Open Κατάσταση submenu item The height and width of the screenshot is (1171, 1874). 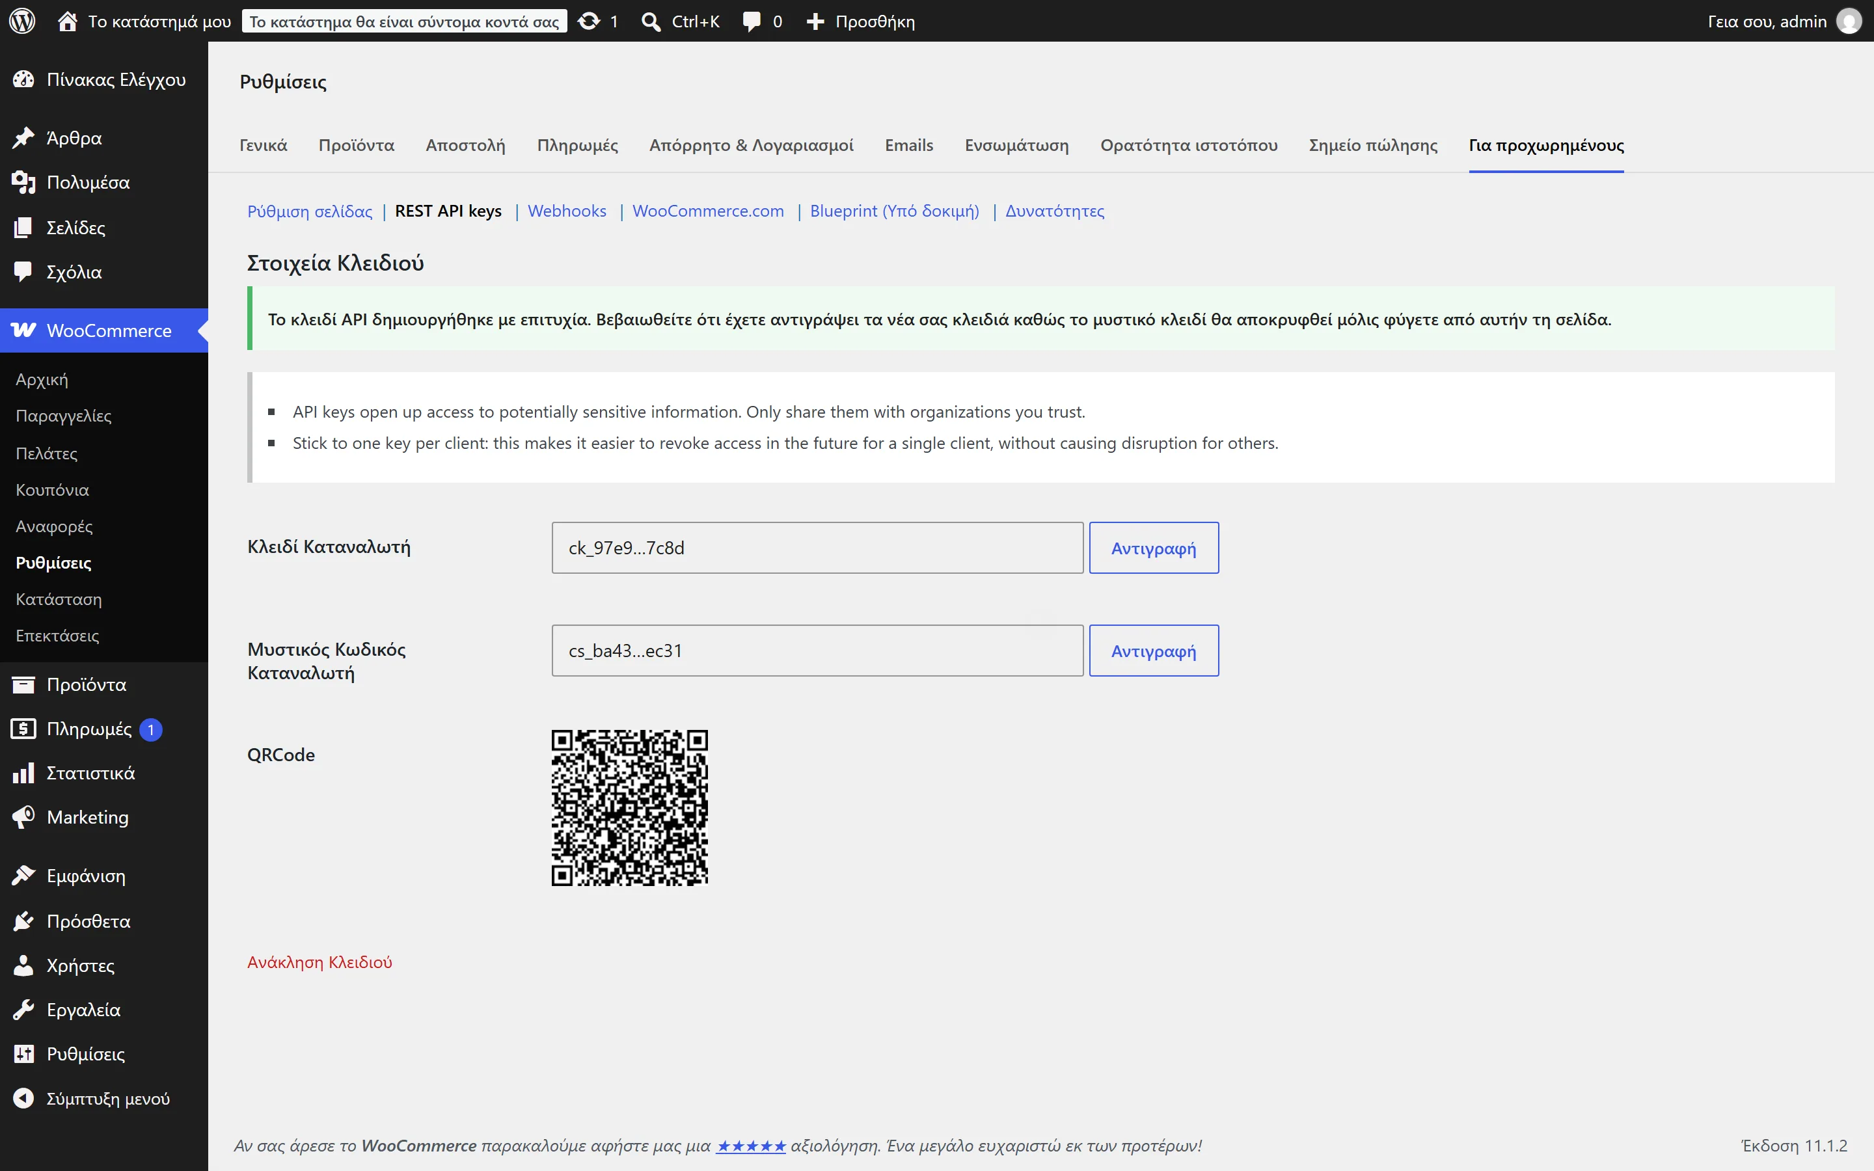tap(59, 599)
